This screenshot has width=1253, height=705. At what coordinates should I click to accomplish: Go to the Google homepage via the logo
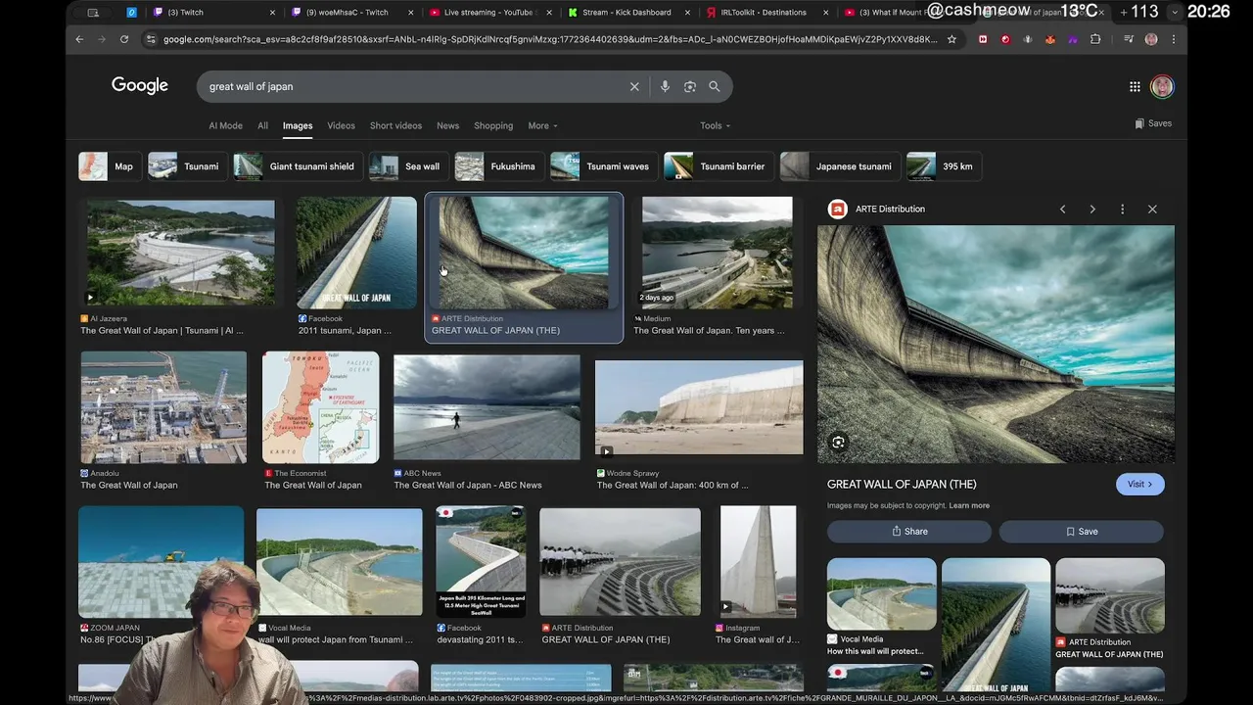(x=140, y=86)
